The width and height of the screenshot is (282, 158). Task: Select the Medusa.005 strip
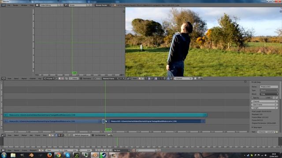coord(156,121)
